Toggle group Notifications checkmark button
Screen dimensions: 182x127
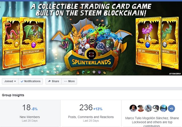tap(30, 81)
